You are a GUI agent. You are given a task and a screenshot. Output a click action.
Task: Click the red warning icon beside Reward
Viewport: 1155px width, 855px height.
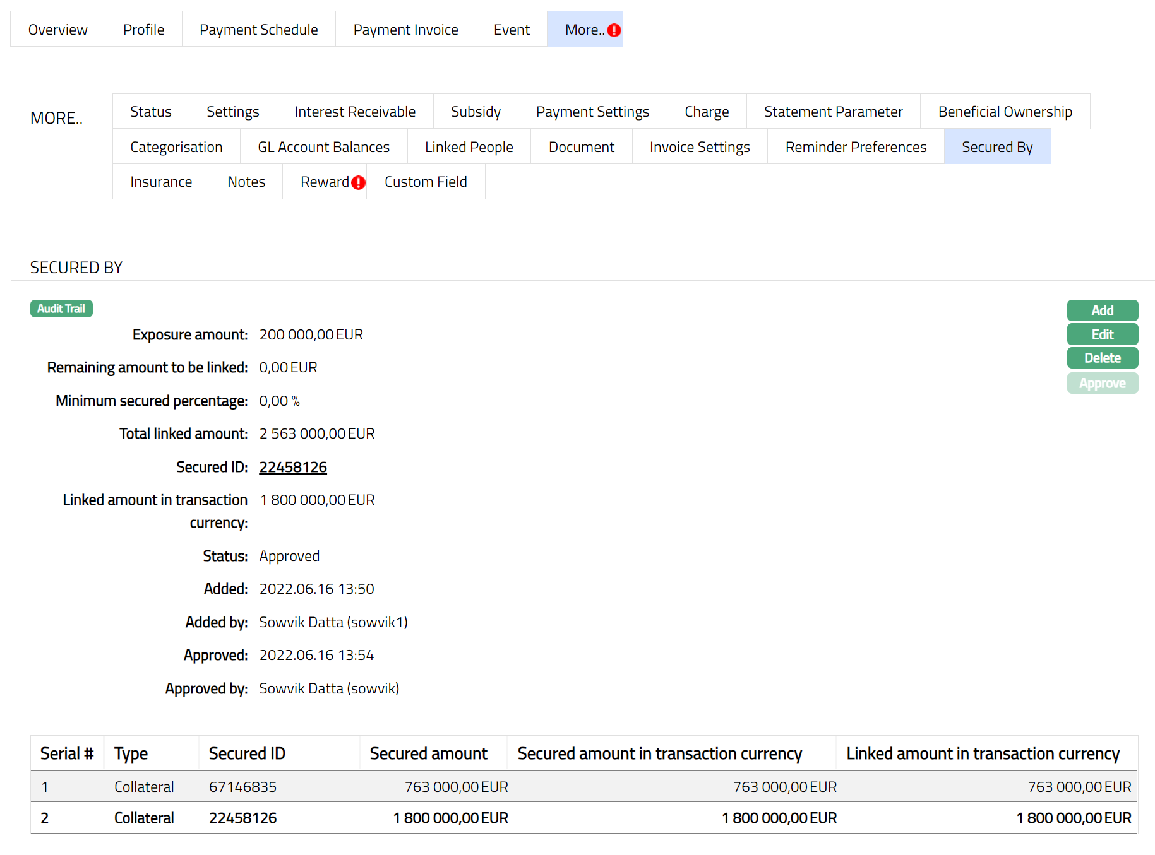coord(358,182)
